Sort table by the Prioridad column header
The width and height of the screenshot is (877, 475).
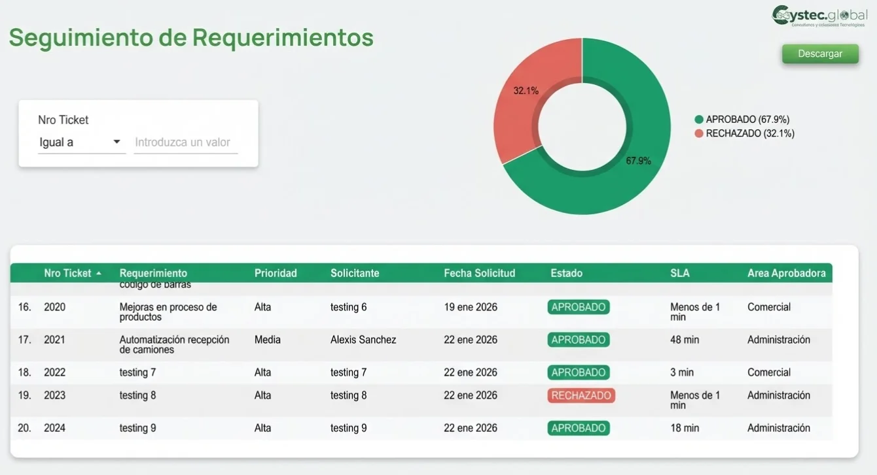276,272
